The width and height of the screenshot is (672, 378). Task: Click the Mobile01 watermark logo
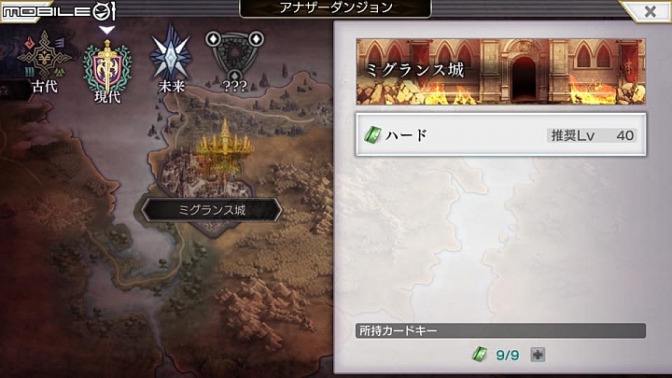point(59,11)
